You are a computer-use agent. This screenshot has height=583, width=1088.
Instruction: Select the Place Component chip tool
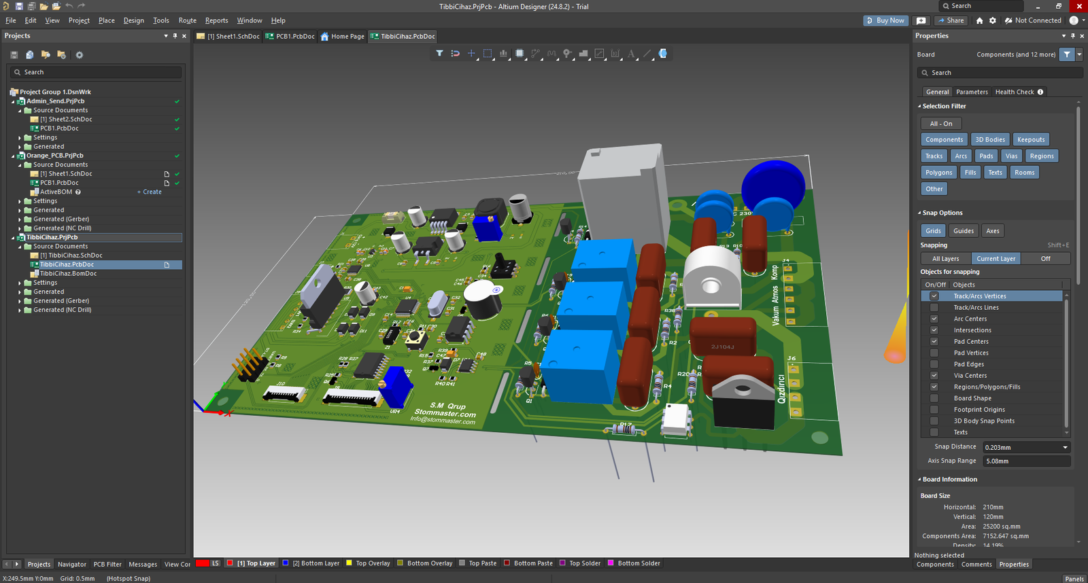coord(520,53)
